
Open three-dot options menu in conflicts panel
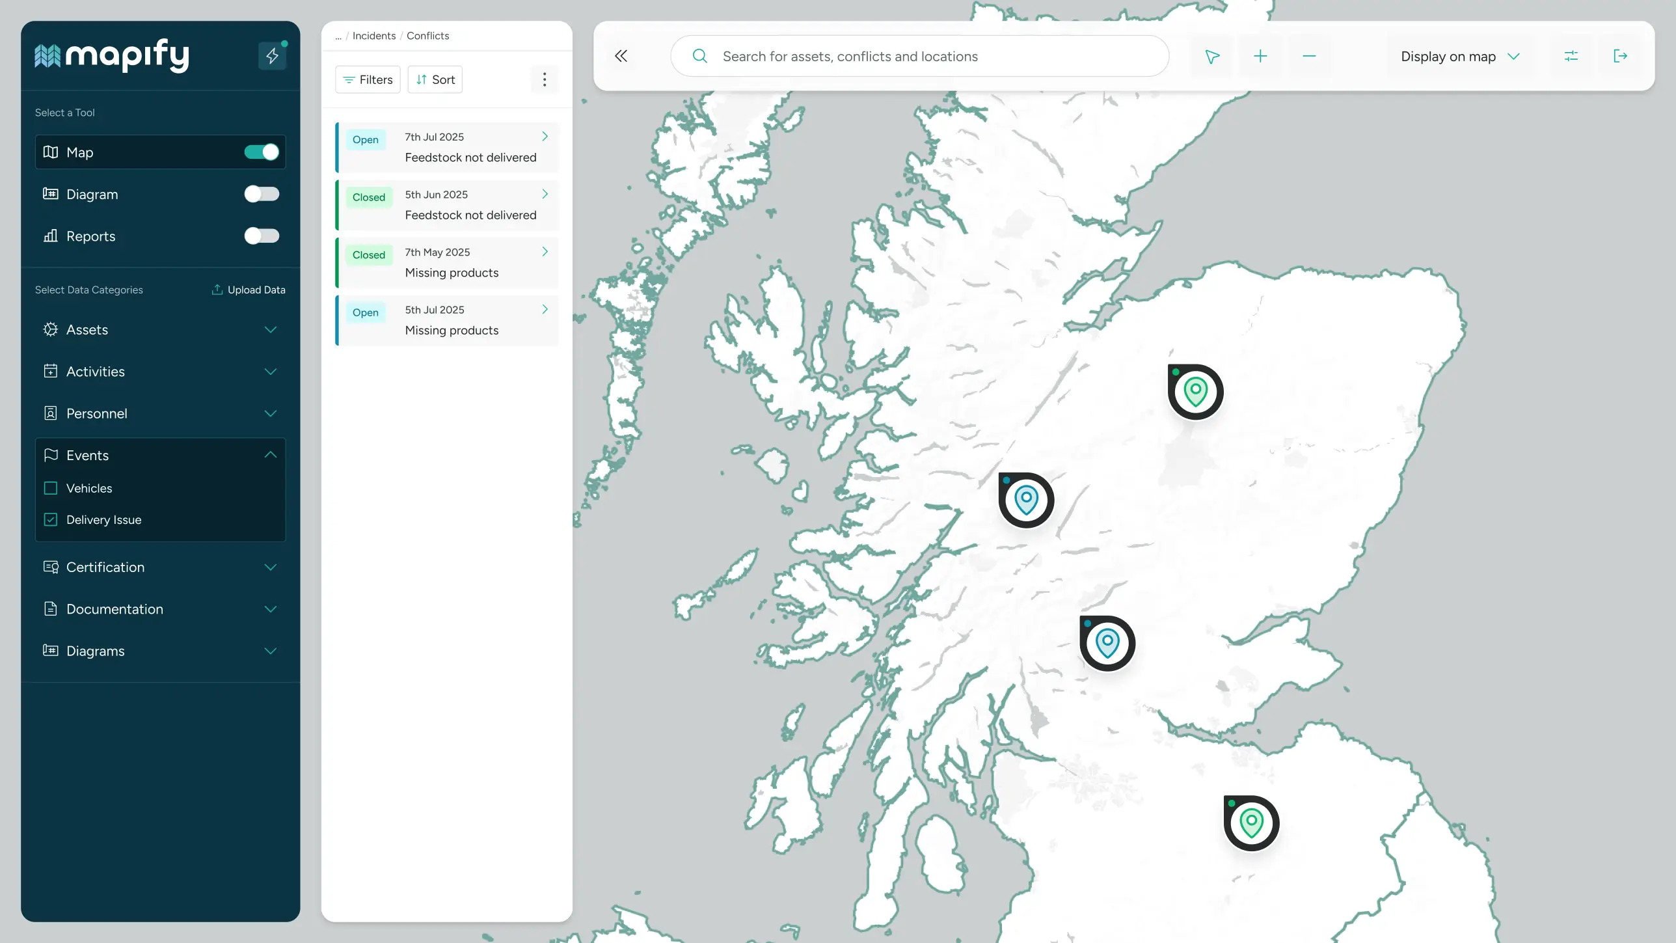[545, 79]
